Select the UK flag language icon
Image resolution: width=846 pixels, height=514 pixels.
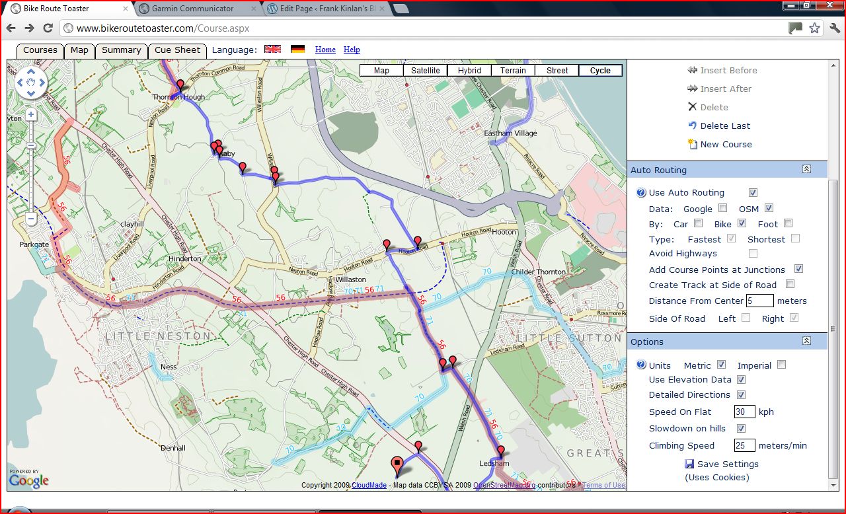(272, 50)
